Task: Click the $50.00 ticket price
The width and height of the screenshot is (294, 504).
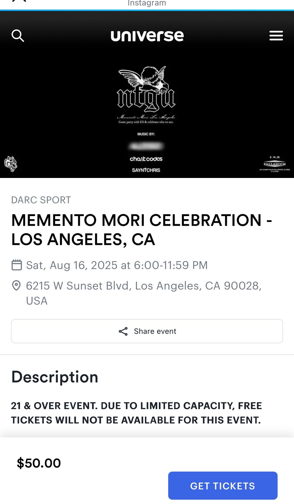Action: [39, 463]
